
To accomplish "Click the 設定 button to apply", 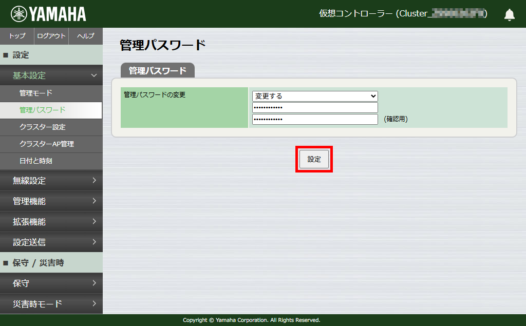I will tap(314, 159).
